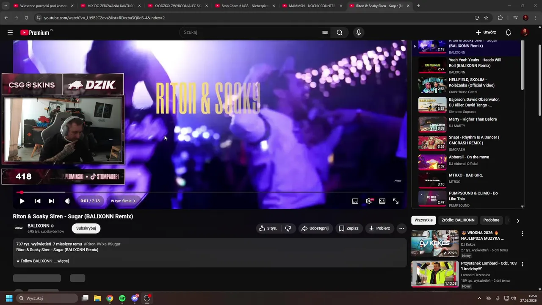Click the #Riton hashtag
542x305 pixels.
[x=90, y=244]
